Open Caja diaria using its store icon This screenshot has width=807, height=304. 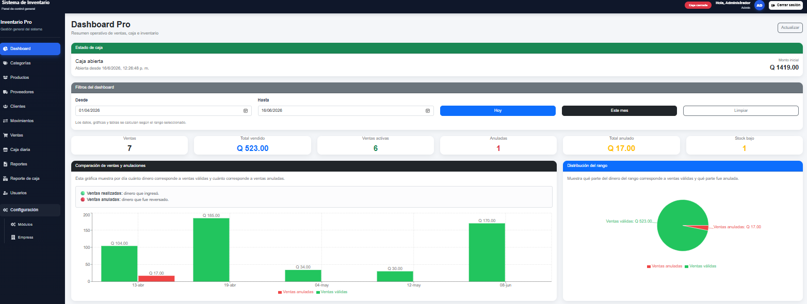click(5, 149)
